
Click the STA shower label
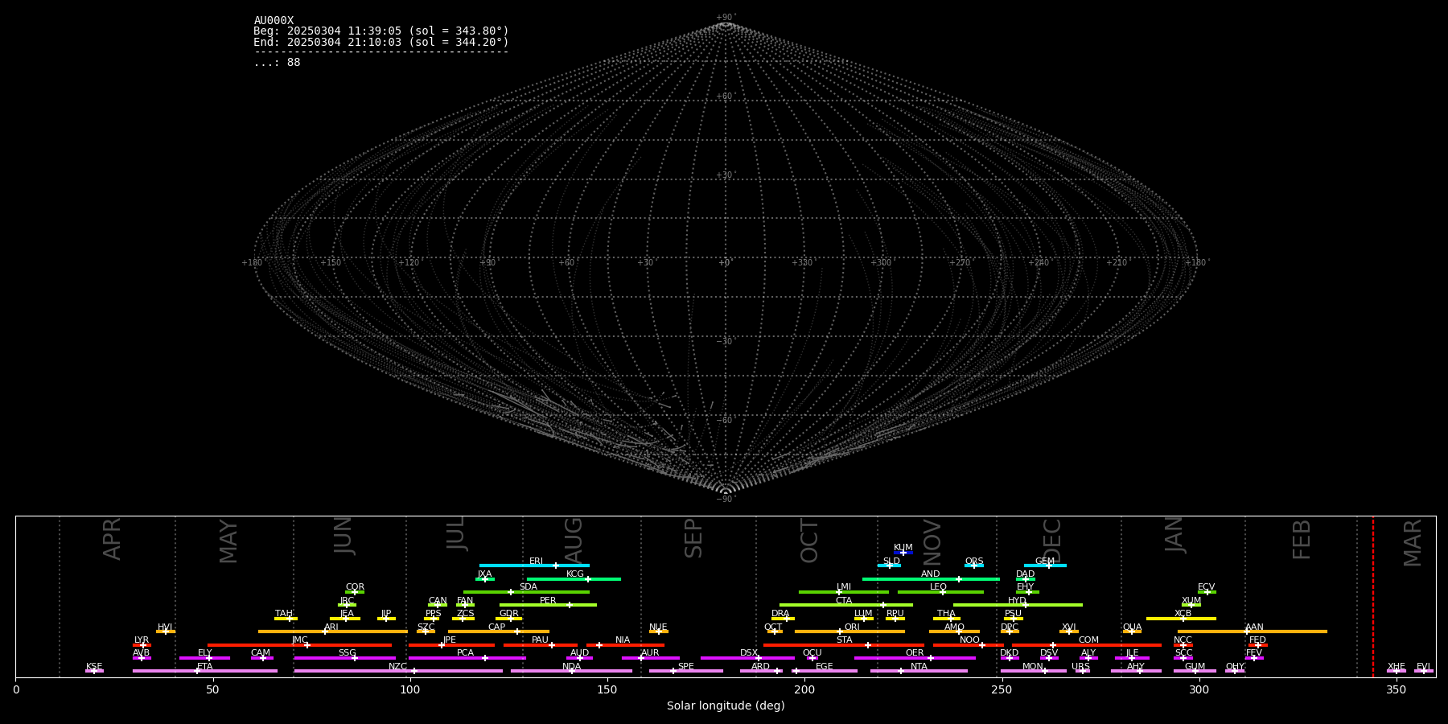[844, 640]
